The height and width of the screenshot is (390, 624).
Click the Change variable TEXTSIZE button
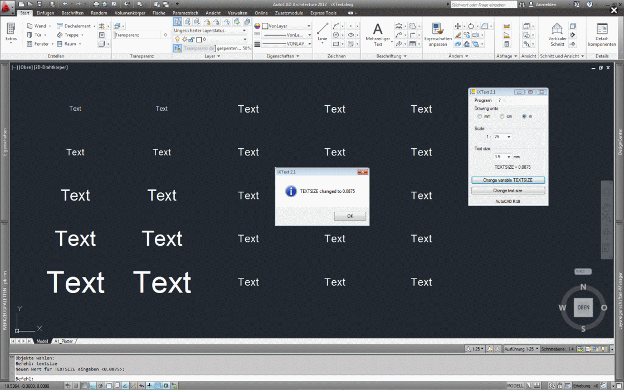(508, 181)
